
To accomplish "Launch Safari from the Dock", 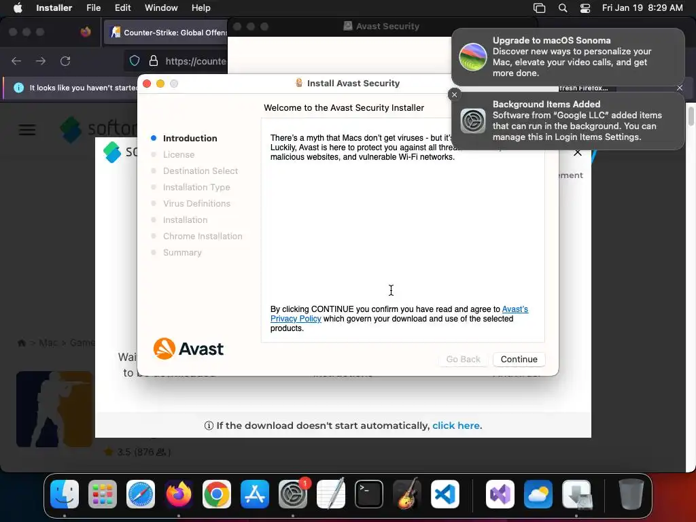I will pos(141,494).
